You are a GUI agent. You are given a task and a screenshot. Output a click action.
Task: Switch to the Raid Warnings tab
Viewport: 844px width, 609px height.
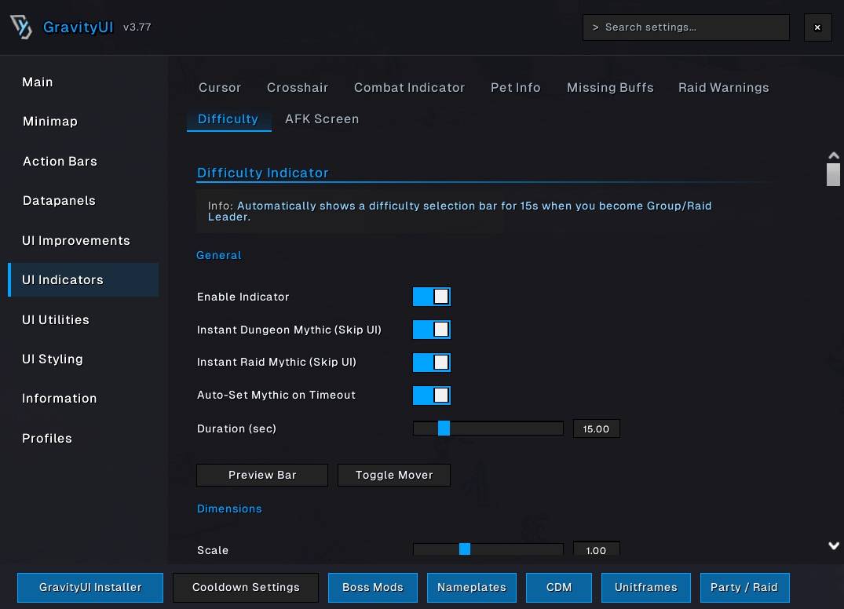723,88
